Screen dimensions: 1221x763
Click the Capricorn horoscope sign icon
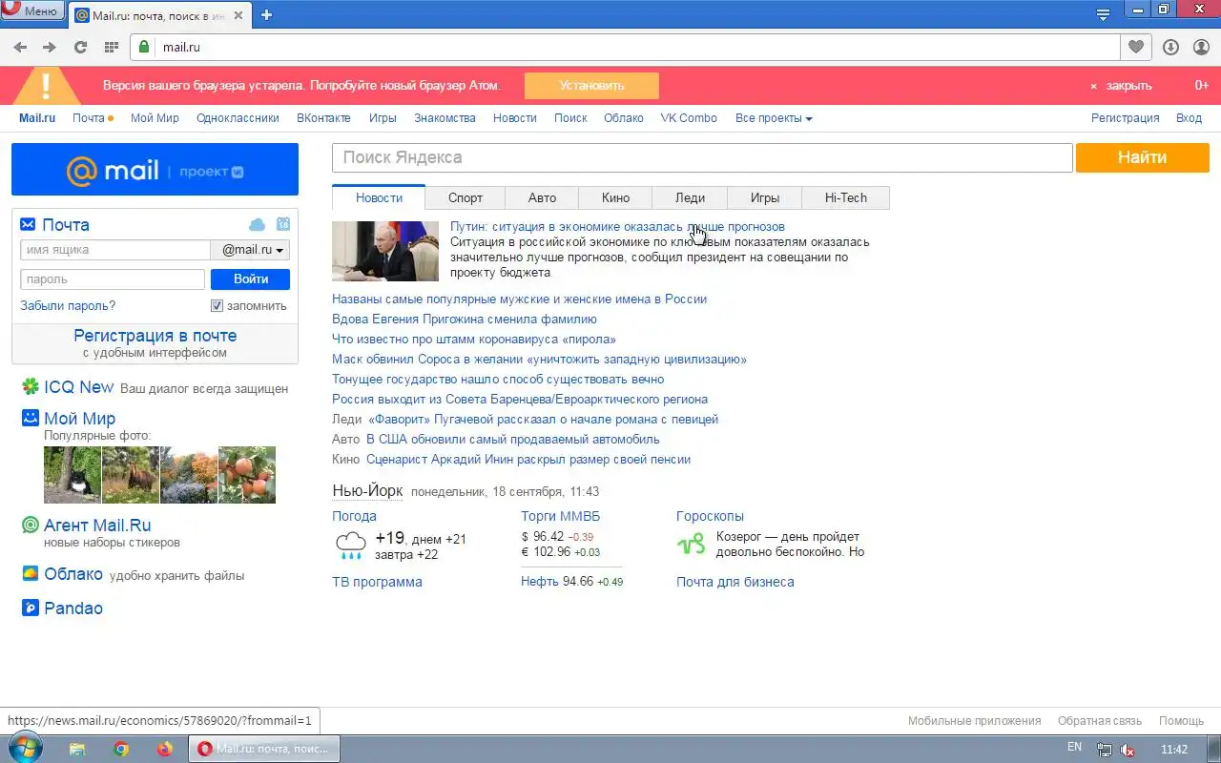(x=691, y=545)
